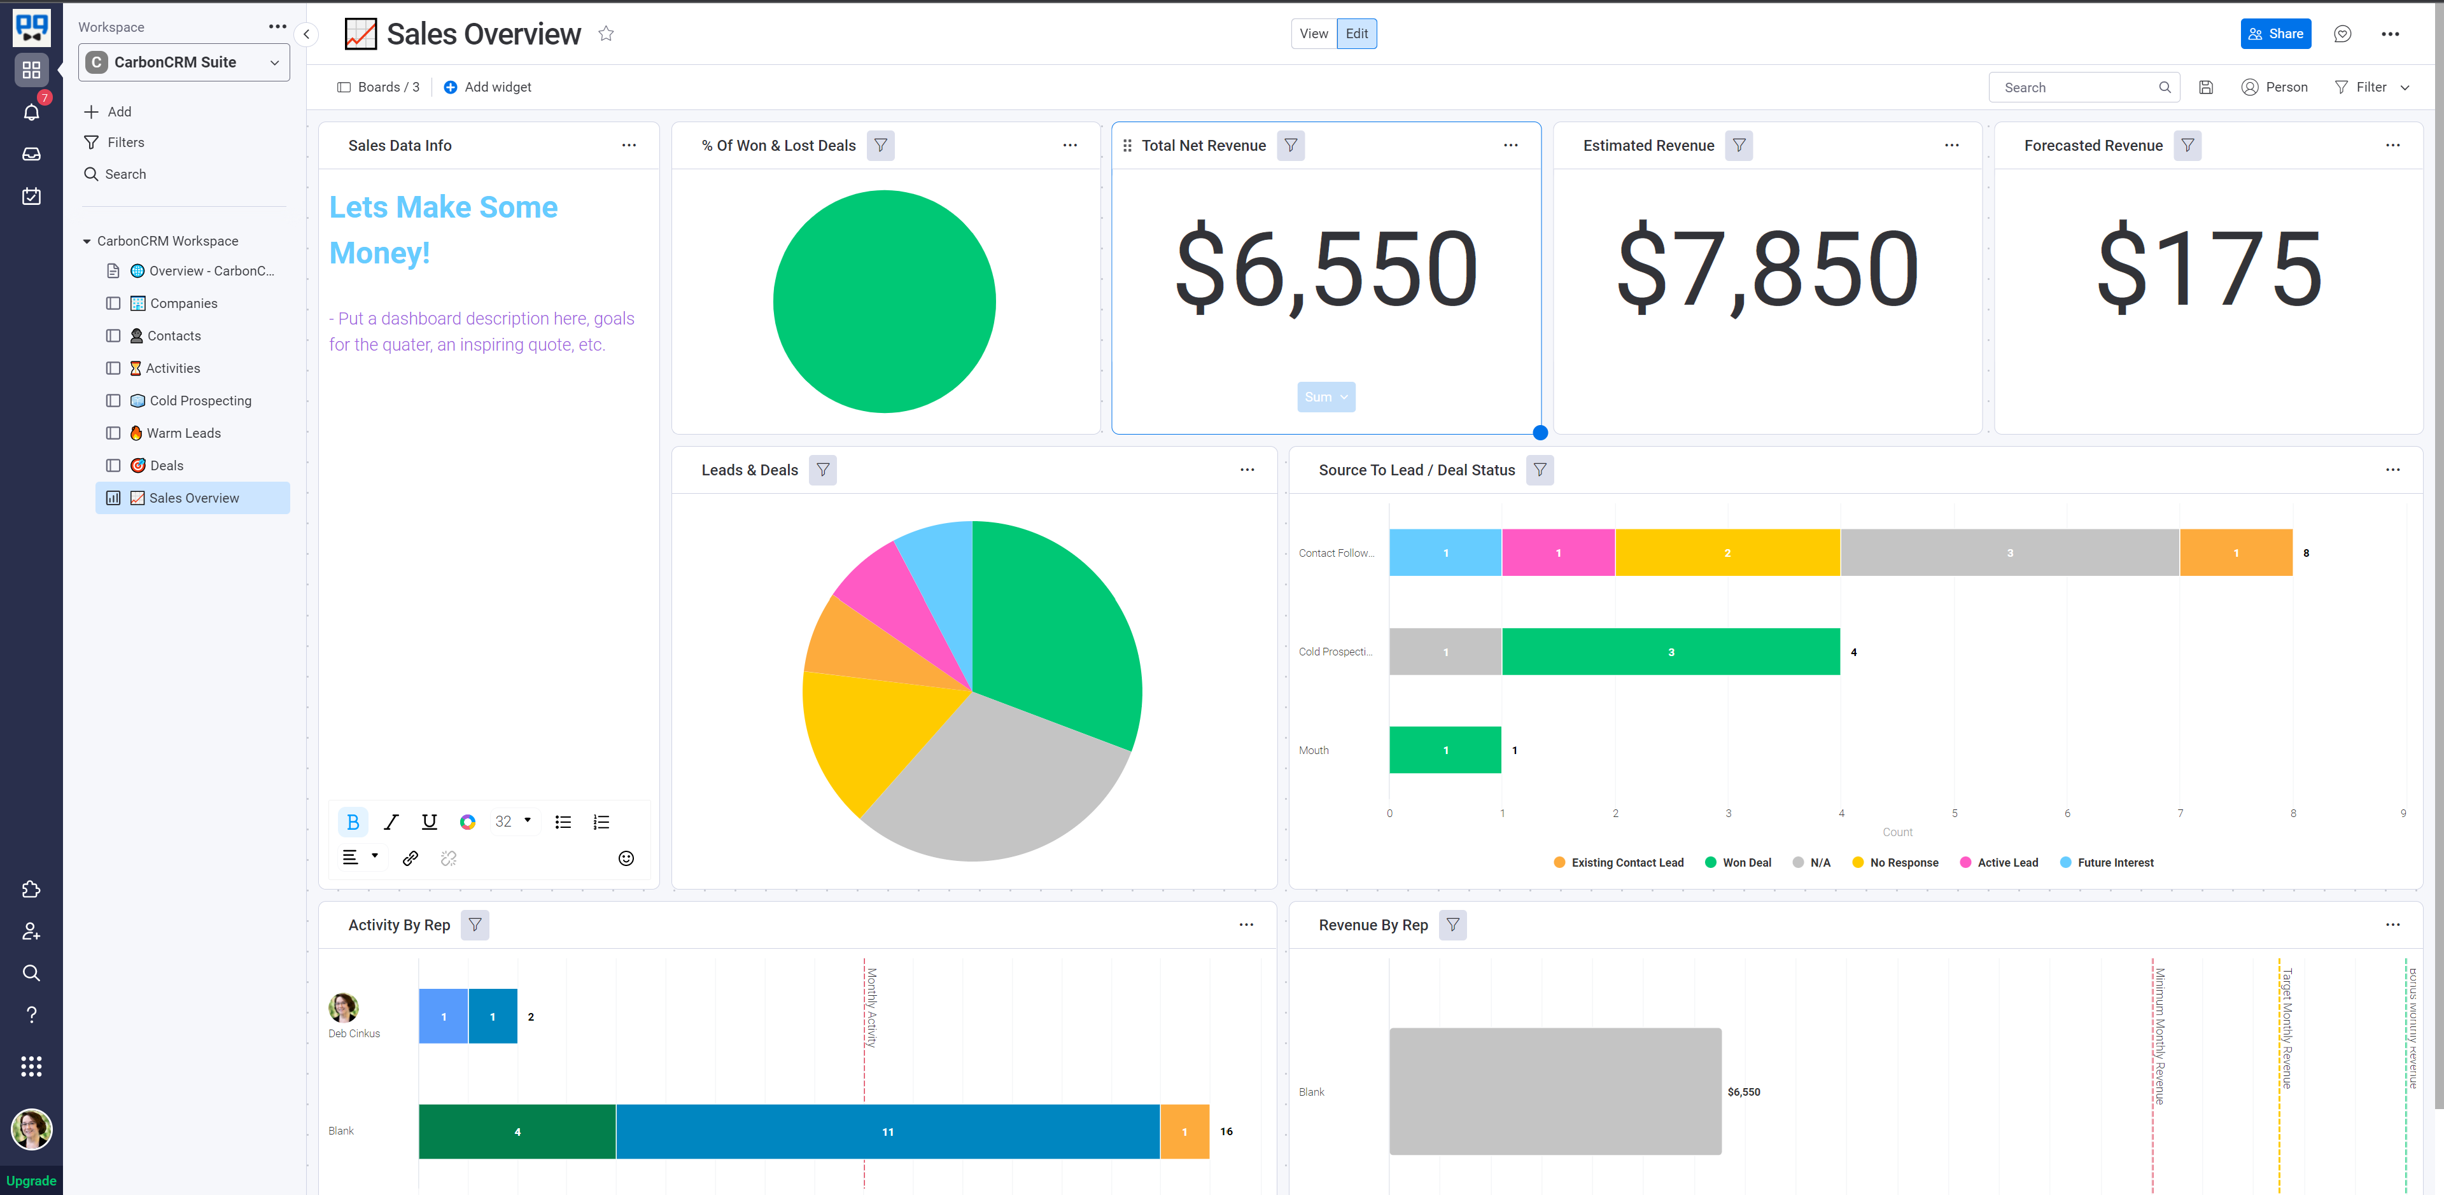Open the Leads & Deals widget menu
Image resolution: width=2444 pixels, height=1195 pixels.
1247,470
